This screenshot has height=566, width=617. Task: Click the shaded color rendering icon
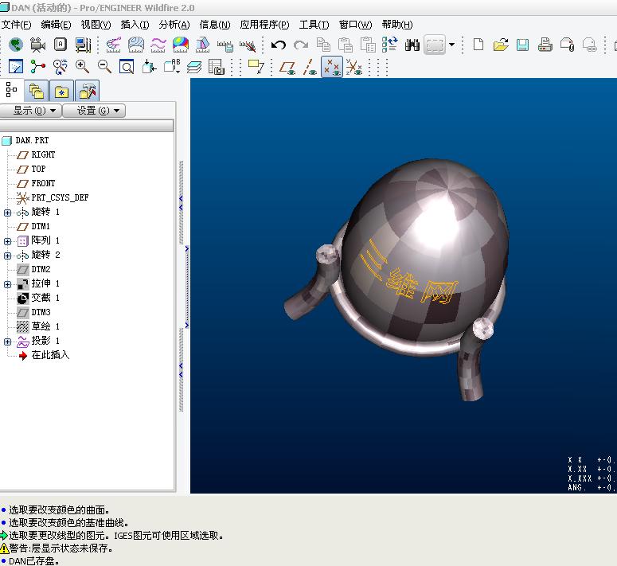pyautogui.click(x=181, y=45)
